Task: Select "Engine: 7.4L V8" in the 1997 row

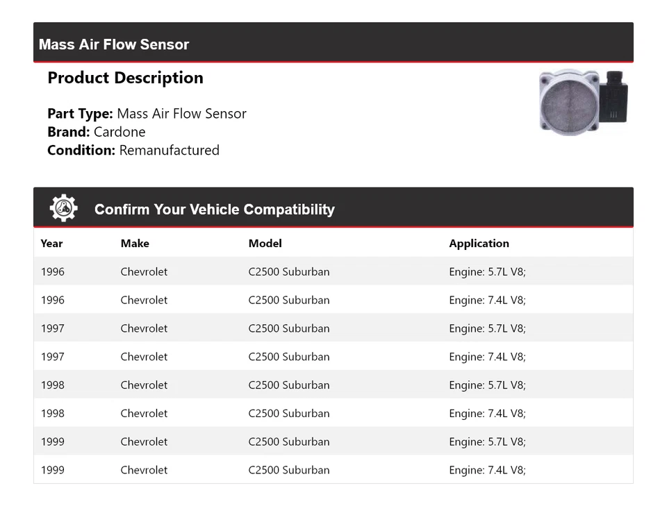Action: pyautogui.click(x=487, y=357)
